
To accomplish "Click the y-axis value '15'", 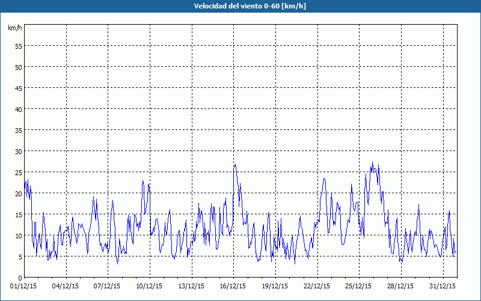I will tap(19, 215).
